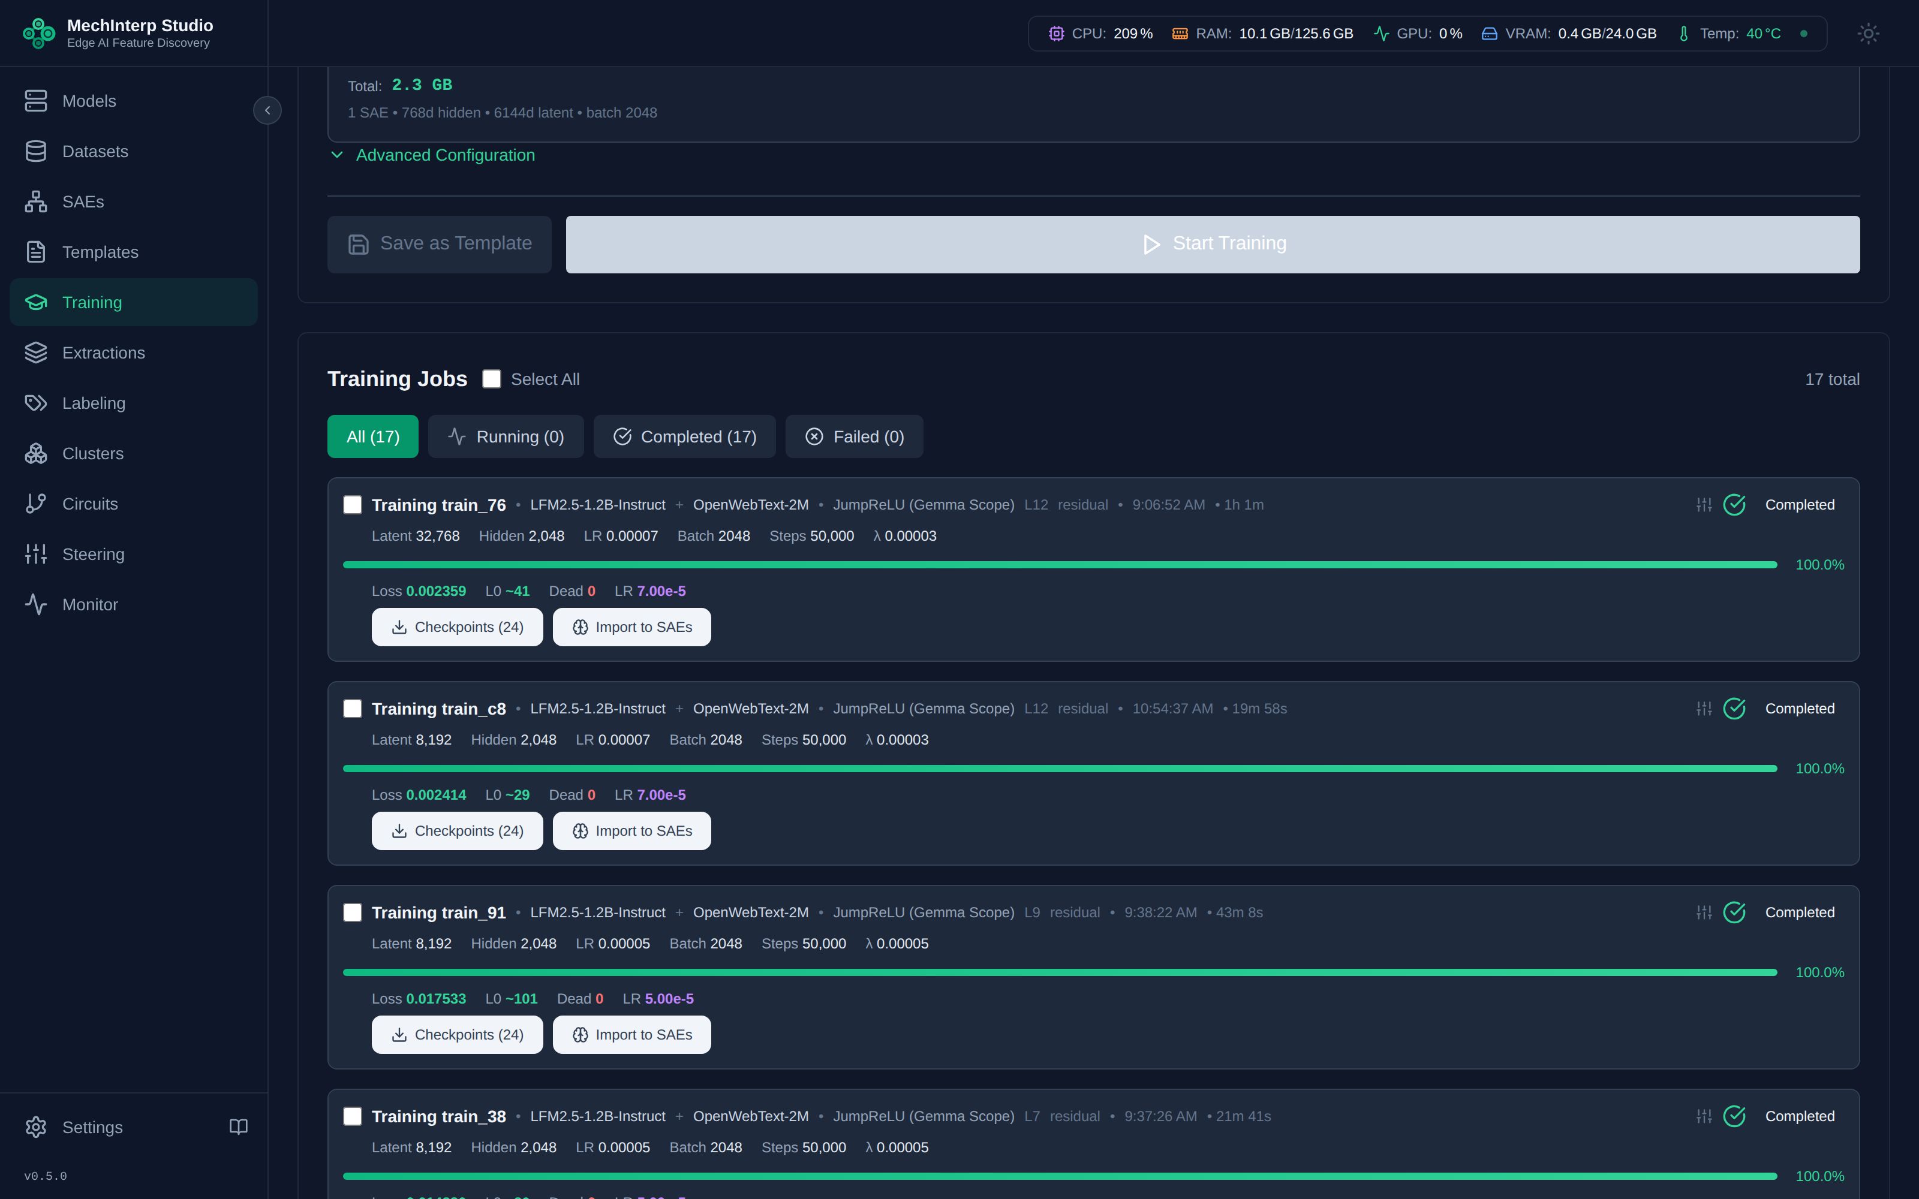The image size is (1919, 1199).
Task: Check the Select All checkbox
Action: (492, 379)
